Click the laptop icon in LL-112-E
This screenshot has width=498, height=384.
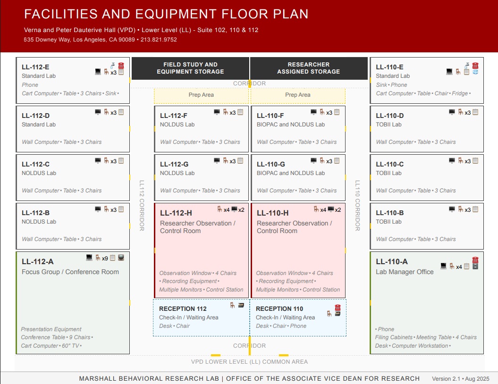pyautogui.click(x=98, y=72)
